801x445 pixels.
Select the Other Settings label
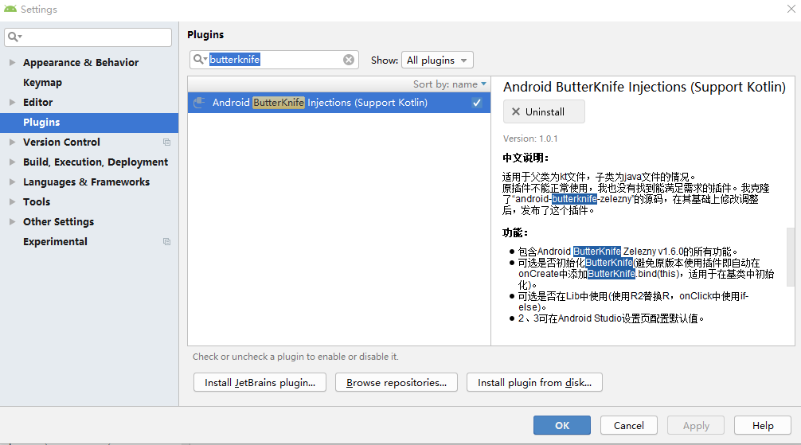click(59, 222)
